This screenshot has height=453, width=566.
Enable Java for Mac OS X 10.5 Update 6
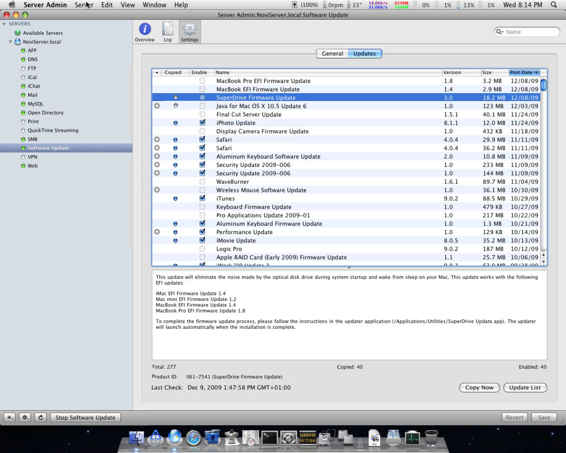(202, 106)
